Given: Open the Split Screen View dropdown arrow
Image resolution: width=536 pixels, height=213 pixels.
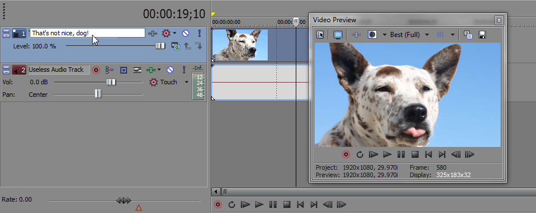Looking at the screenshot, I should pos(384,35).
